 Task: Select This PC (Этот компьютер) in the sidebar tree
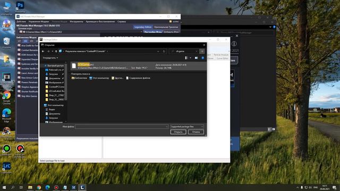pos(54,105)
